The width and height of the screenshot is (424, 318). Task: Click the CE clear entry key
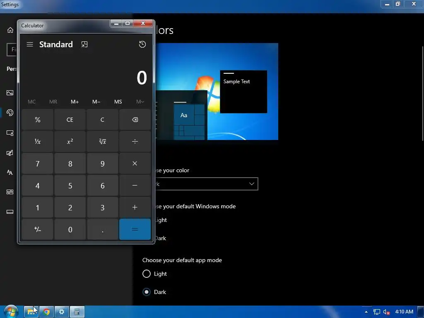tap(70, 120)
